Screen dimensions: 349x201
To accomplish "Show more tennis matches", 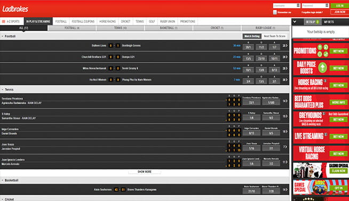I will click(x=145, y=172).
